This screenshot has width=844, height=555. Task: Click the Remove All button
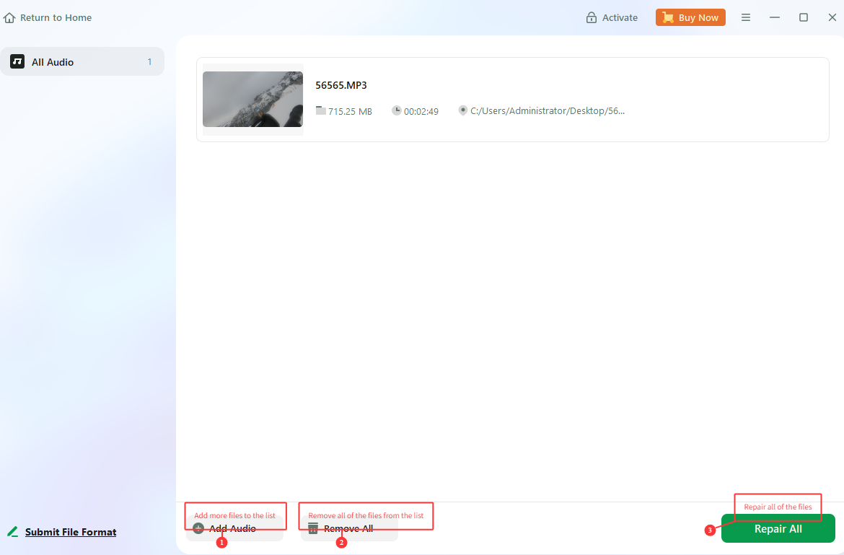coord(349,528)
